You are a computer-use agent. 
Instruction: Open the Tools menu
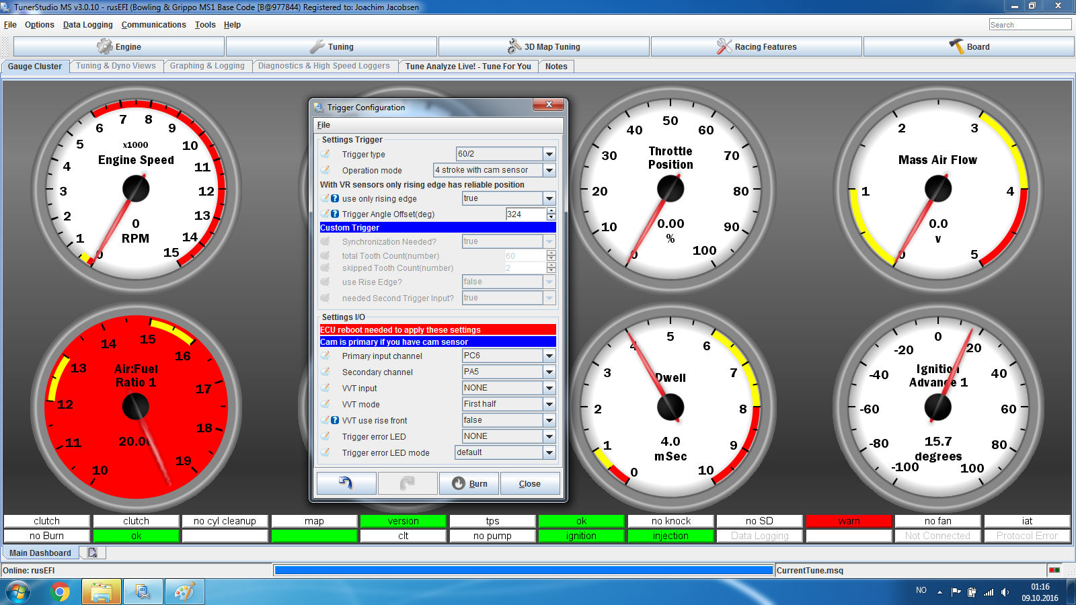(x=205, y=25)
